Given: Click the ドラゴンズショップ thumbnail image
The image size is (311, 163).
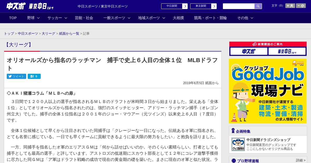Looking at the screenshot, I should pos(238,144).
